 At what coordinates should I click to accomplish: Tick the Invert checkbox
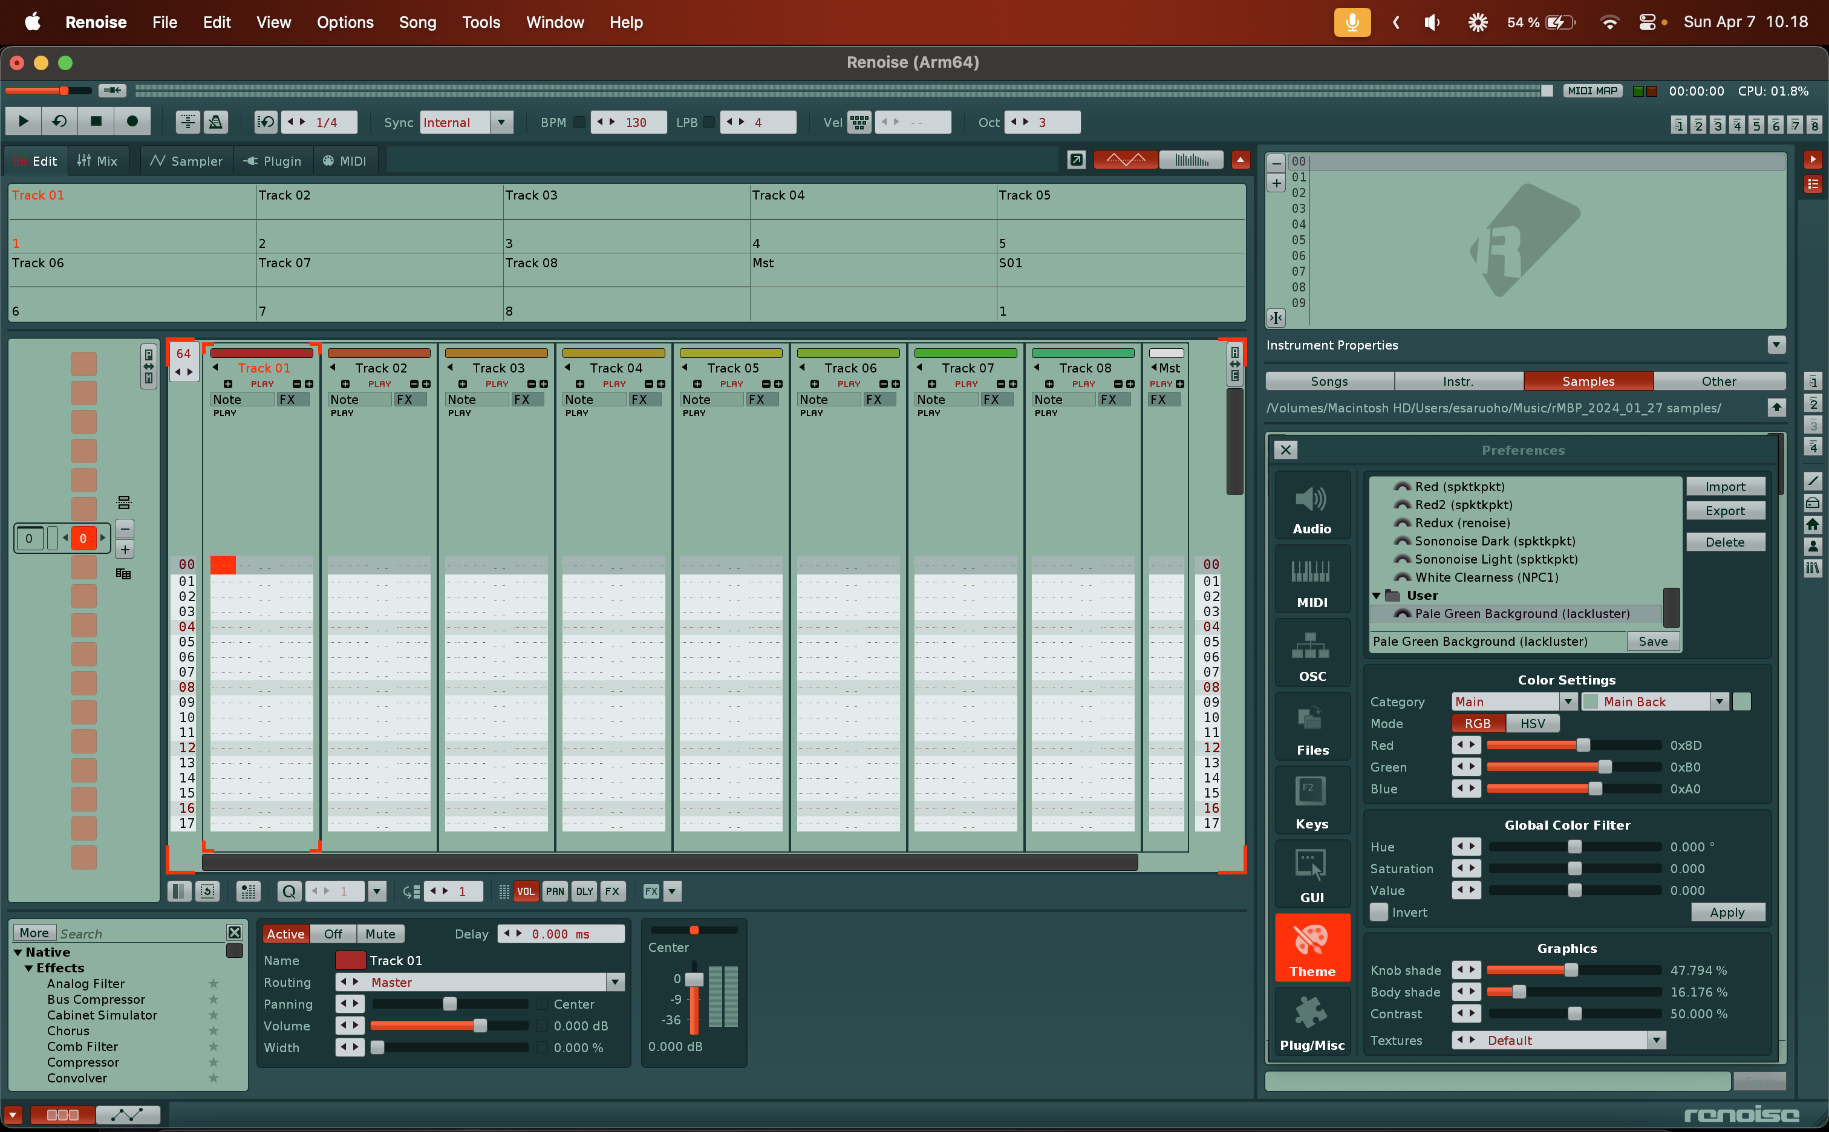(1378, 912)
